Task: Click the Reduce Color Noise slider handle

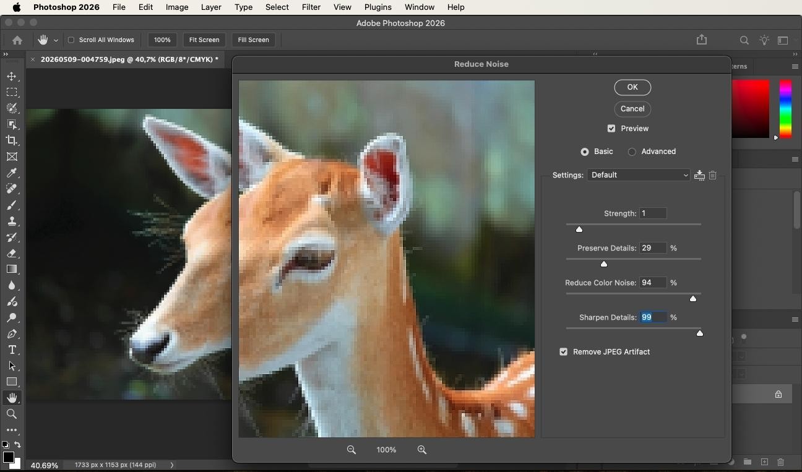Action: [x=693, y=299]
